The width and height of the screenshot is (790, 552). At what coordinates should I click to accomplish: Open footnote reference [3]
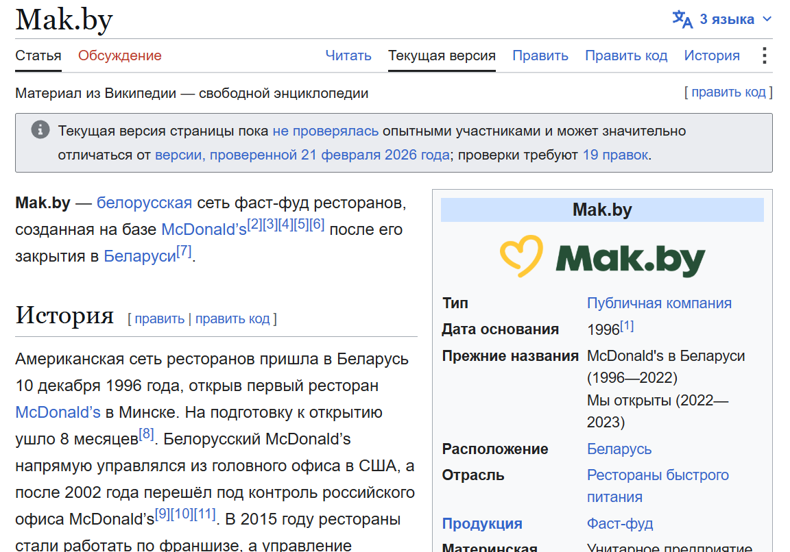pyautogui.click(x=270, y=224)
